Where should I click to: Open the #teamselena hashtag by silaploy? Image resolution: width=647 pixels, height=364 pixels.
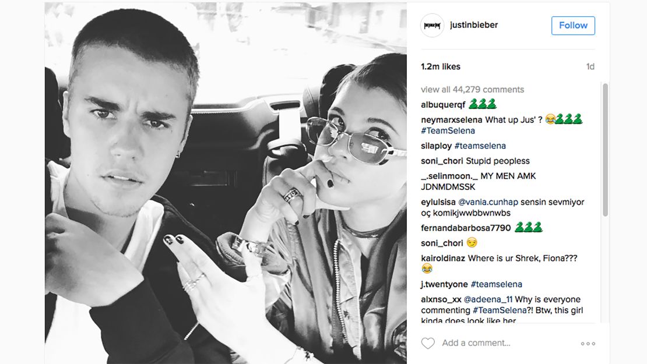coord(480,146)
